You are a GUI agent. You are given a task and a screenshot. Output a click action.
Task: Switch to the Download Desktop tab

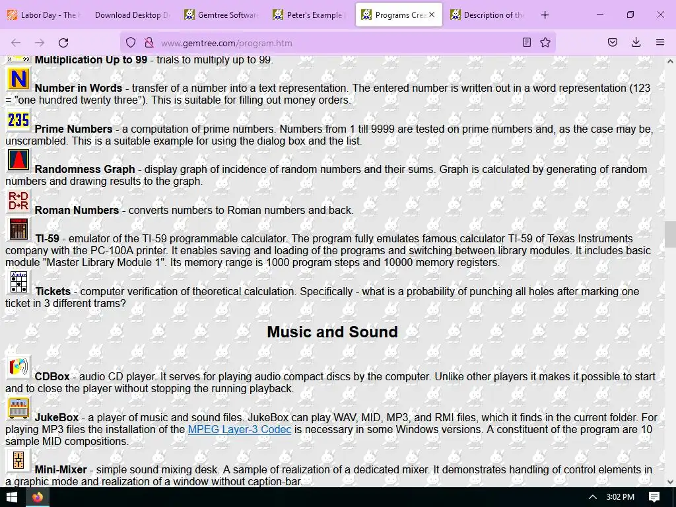click(x=132, y=15)
